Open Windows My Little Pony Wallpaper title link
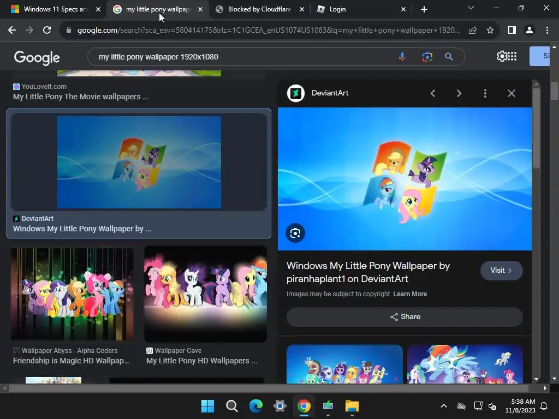559x419 pixels. pos(368,272)
